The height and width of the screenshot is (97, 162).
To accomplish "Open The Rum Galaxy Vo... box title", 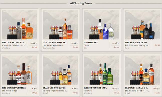I will coord(136,42).
